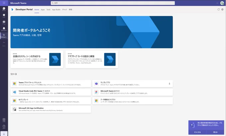Click the magnifier icon in the search box
The image size is (226, 136).
(53, 3)
